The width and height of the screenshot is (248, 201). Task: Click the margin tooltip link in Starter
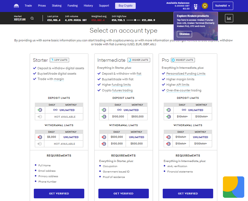coord(59,79)
